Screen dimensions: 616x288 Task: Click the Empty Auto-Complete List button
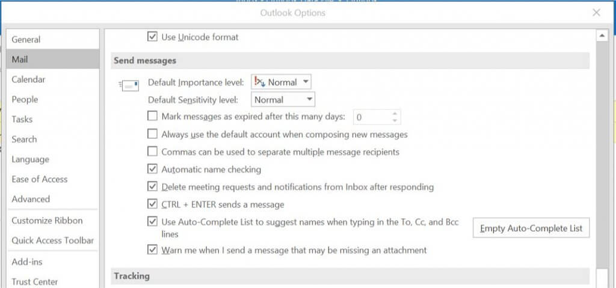coord(531,228)
